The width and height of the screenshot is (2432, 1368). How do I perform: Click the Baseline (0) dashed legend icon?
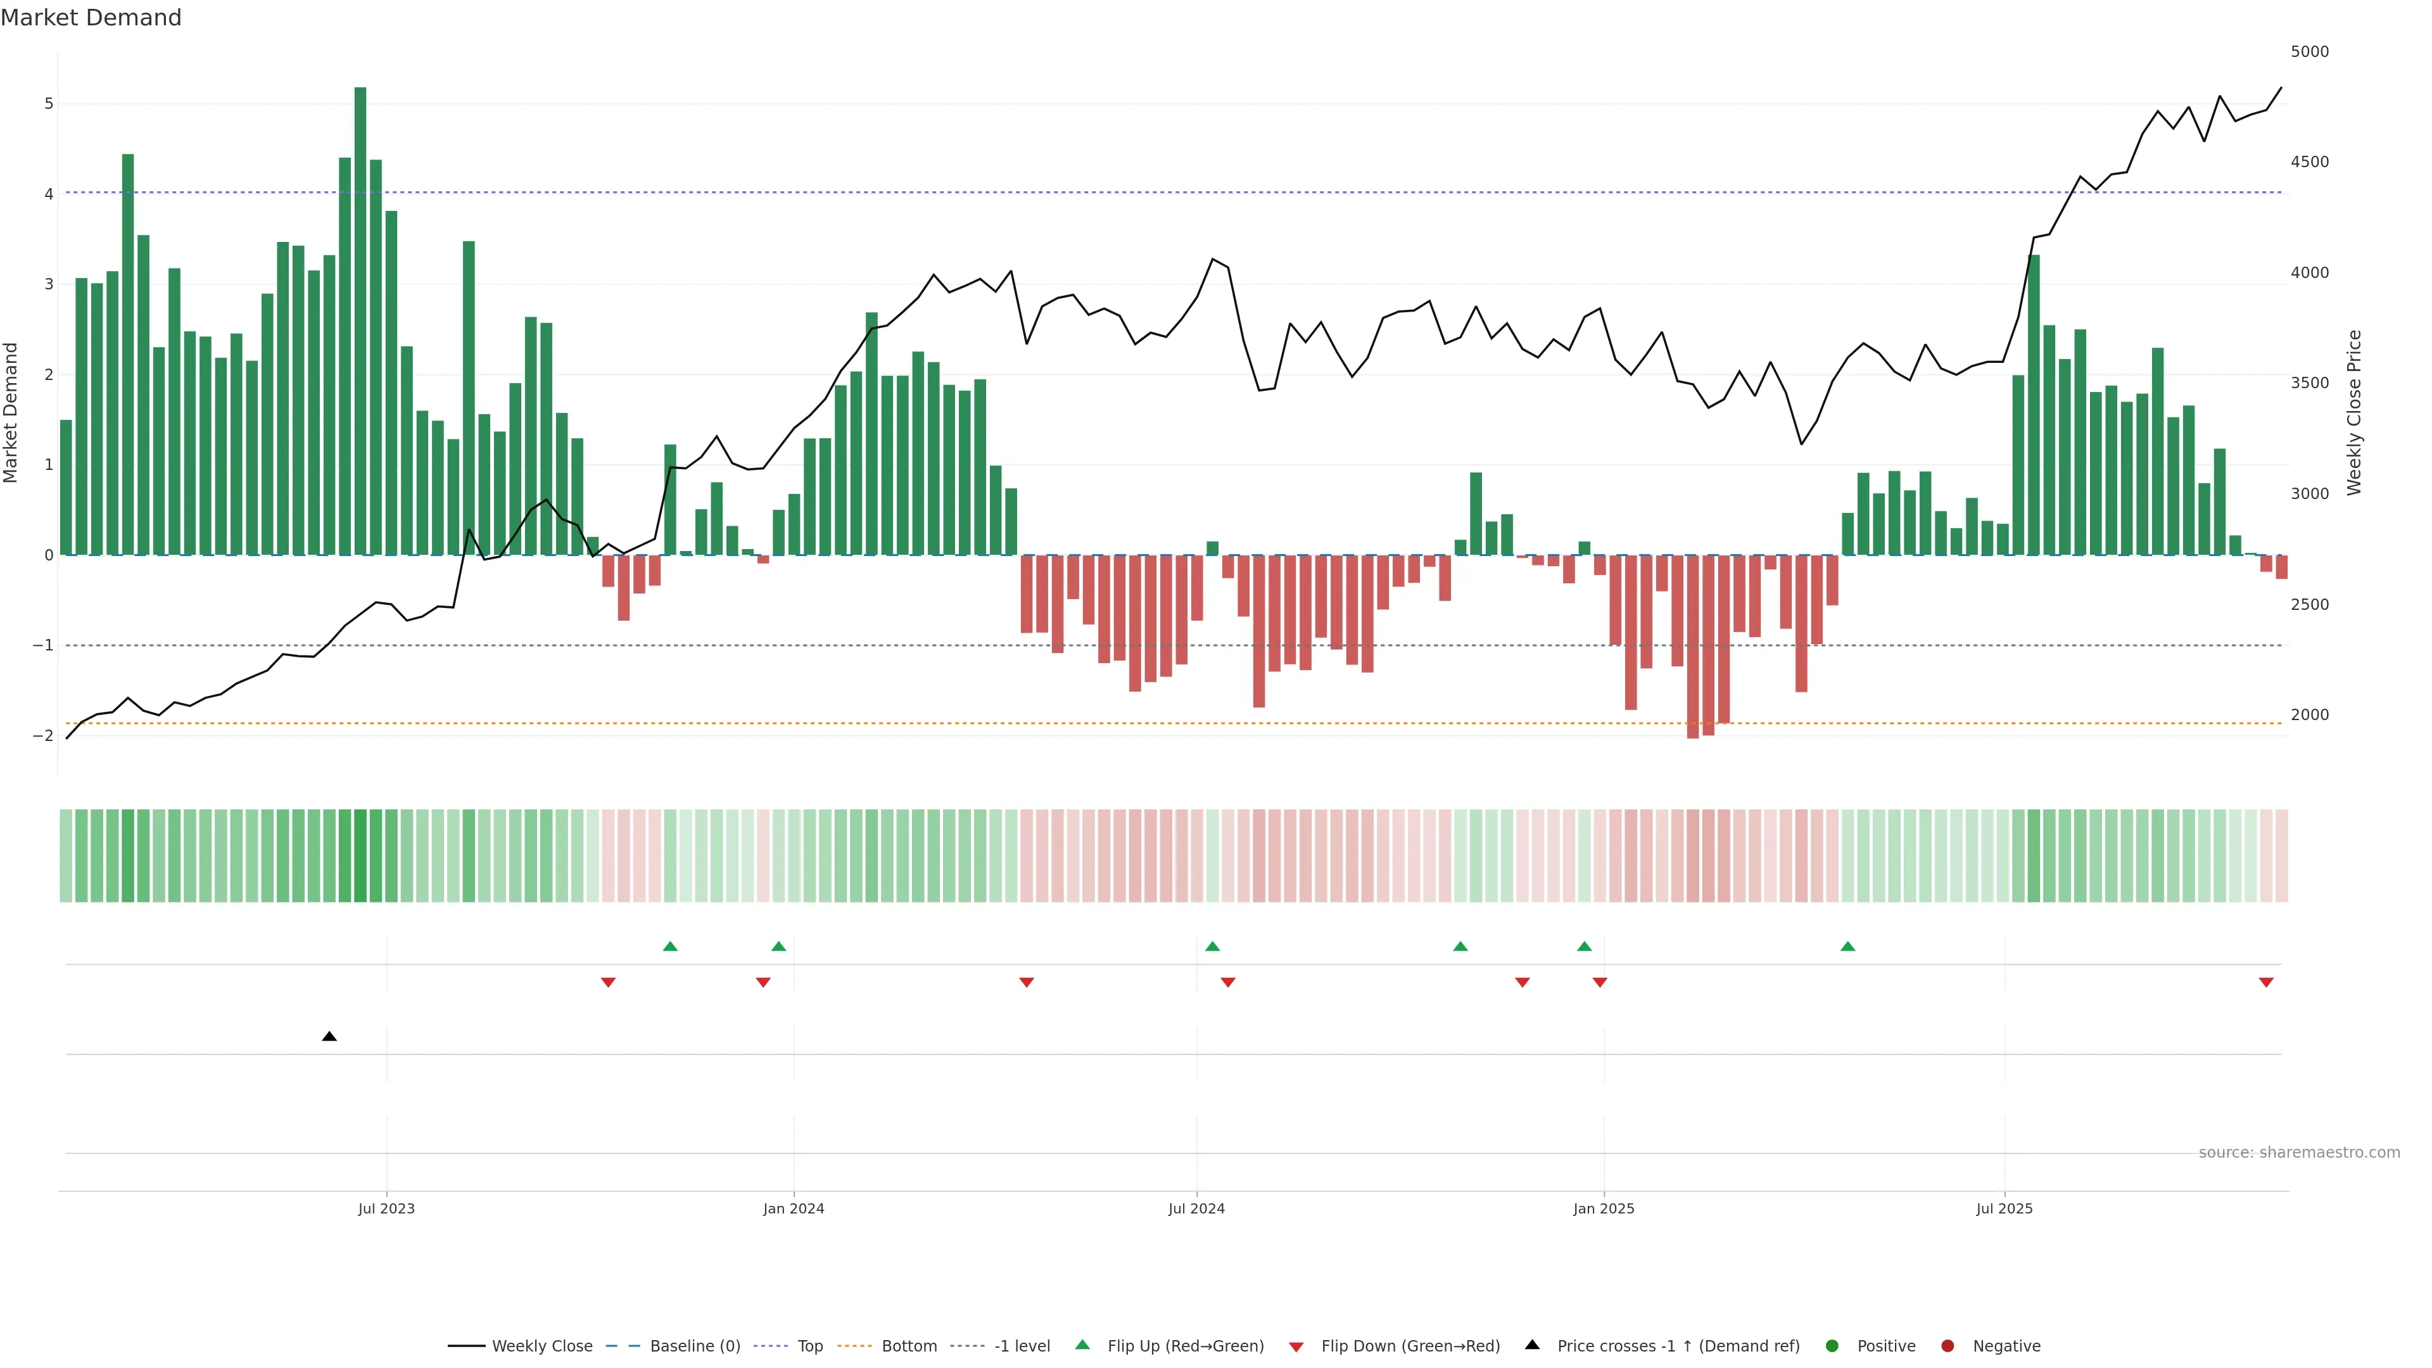[623, 1345]
